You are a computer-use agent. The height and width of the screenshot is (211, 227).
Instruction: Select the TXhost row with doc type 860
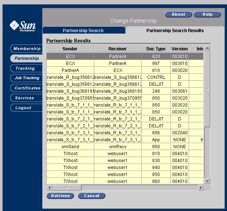tap(125, 181)
